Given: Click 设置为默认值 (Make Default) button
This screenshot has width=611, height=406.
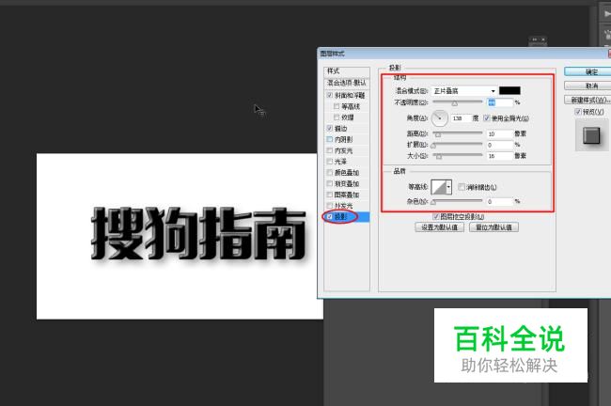Looking at the screenshot, I should pos(440,227).
